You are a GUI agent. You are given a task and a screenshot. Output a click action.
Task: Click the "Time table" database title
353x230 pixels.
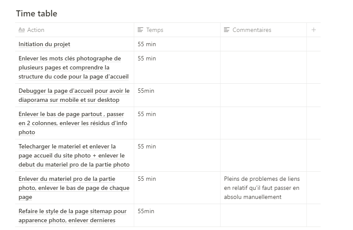[37, 13]
